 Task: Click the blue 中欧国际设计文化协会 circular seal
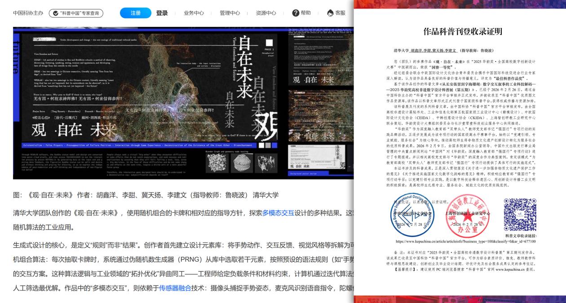pyautogui.click(x=412, y=215)
